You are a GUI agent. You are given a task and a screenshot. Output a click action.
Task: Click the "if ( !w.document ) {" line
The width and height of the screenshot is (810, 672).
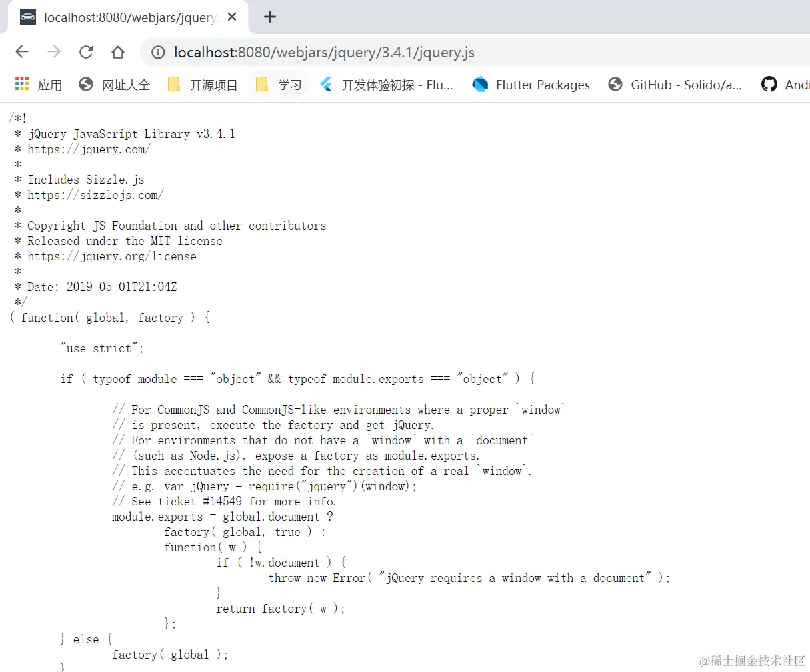pyautogui.click(x=281, y=563)
